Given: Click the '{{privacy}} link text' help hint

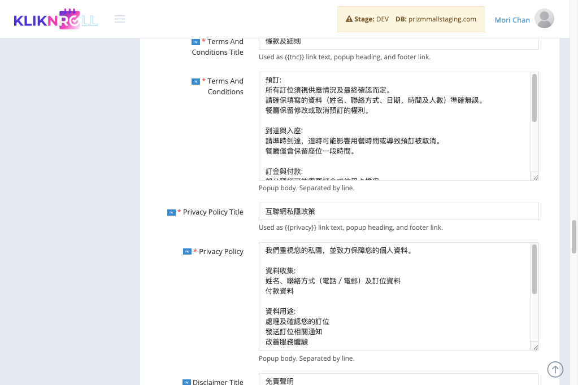Looking at the screenshot, I should pos(350,228).
